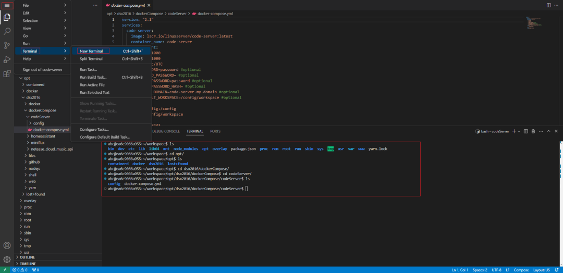The width and height of the screenshot is (563, 273).
Task: Open the Run submenu
Action: coord(42,43)
